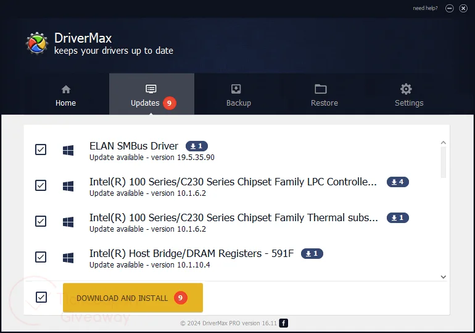Click the red 9 badge on Download and Install
Screen dimensions: 475x333
coord(181,298)
